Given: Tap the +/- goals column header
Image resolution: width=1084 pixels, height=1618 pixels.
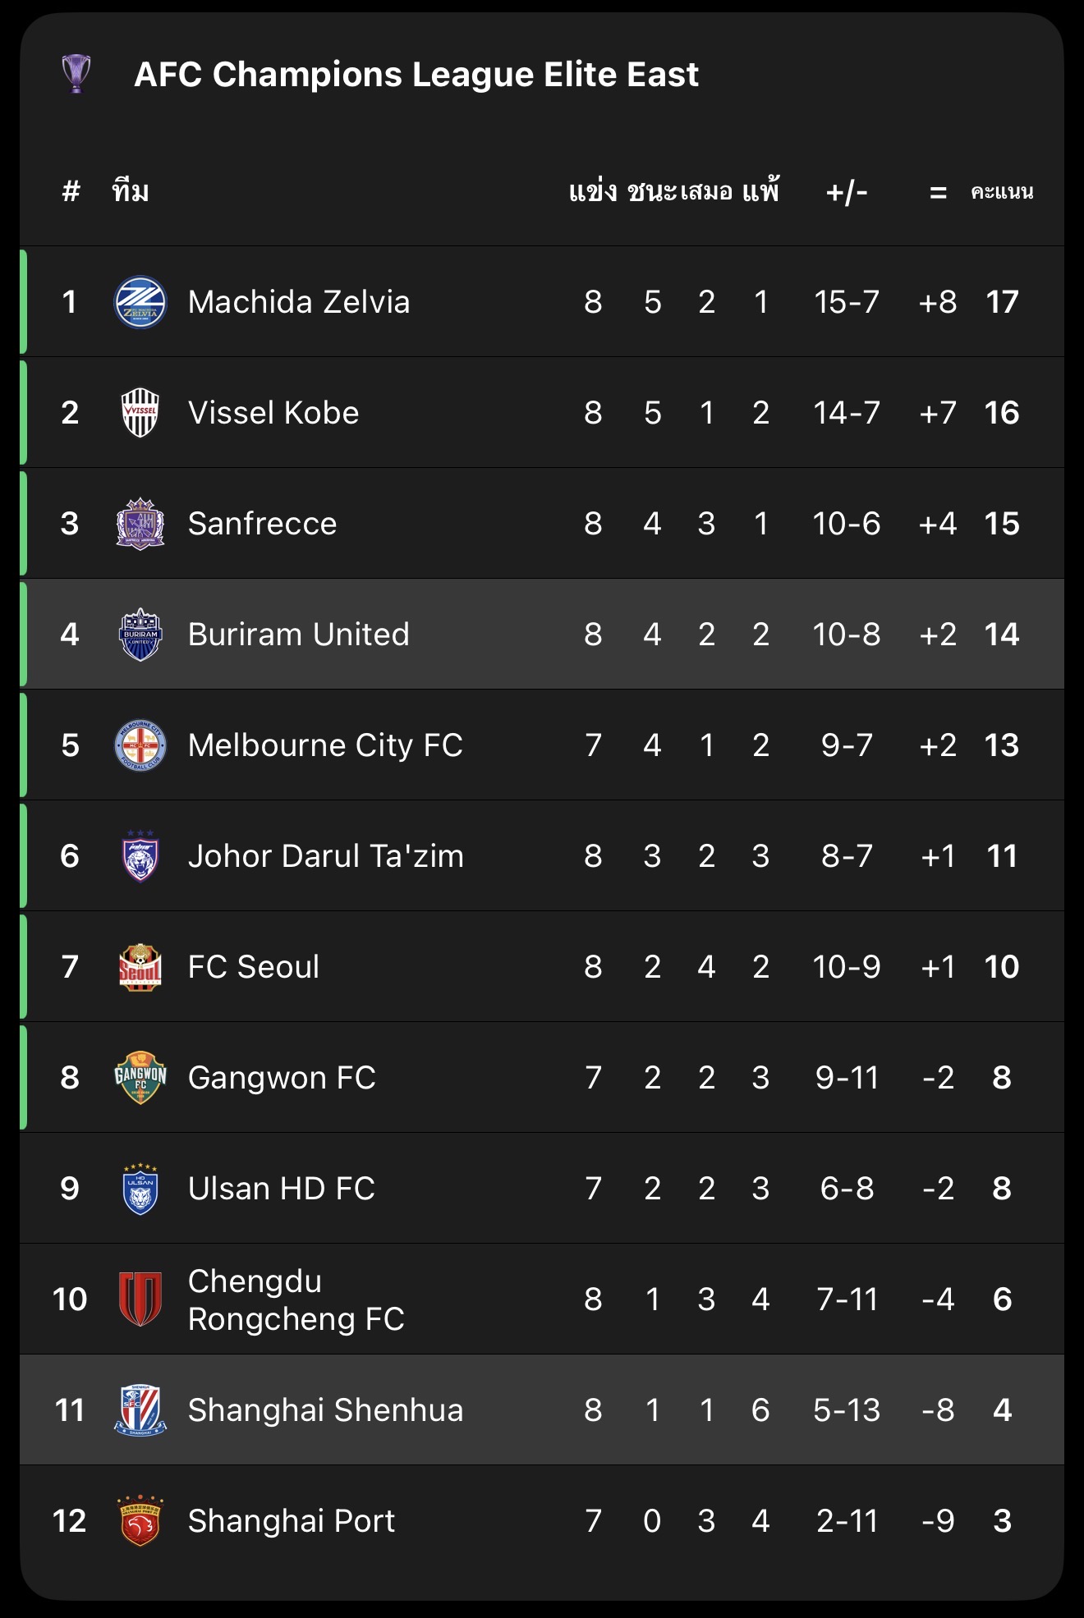Looking at the screenshot, I should (x=847, y=192).
